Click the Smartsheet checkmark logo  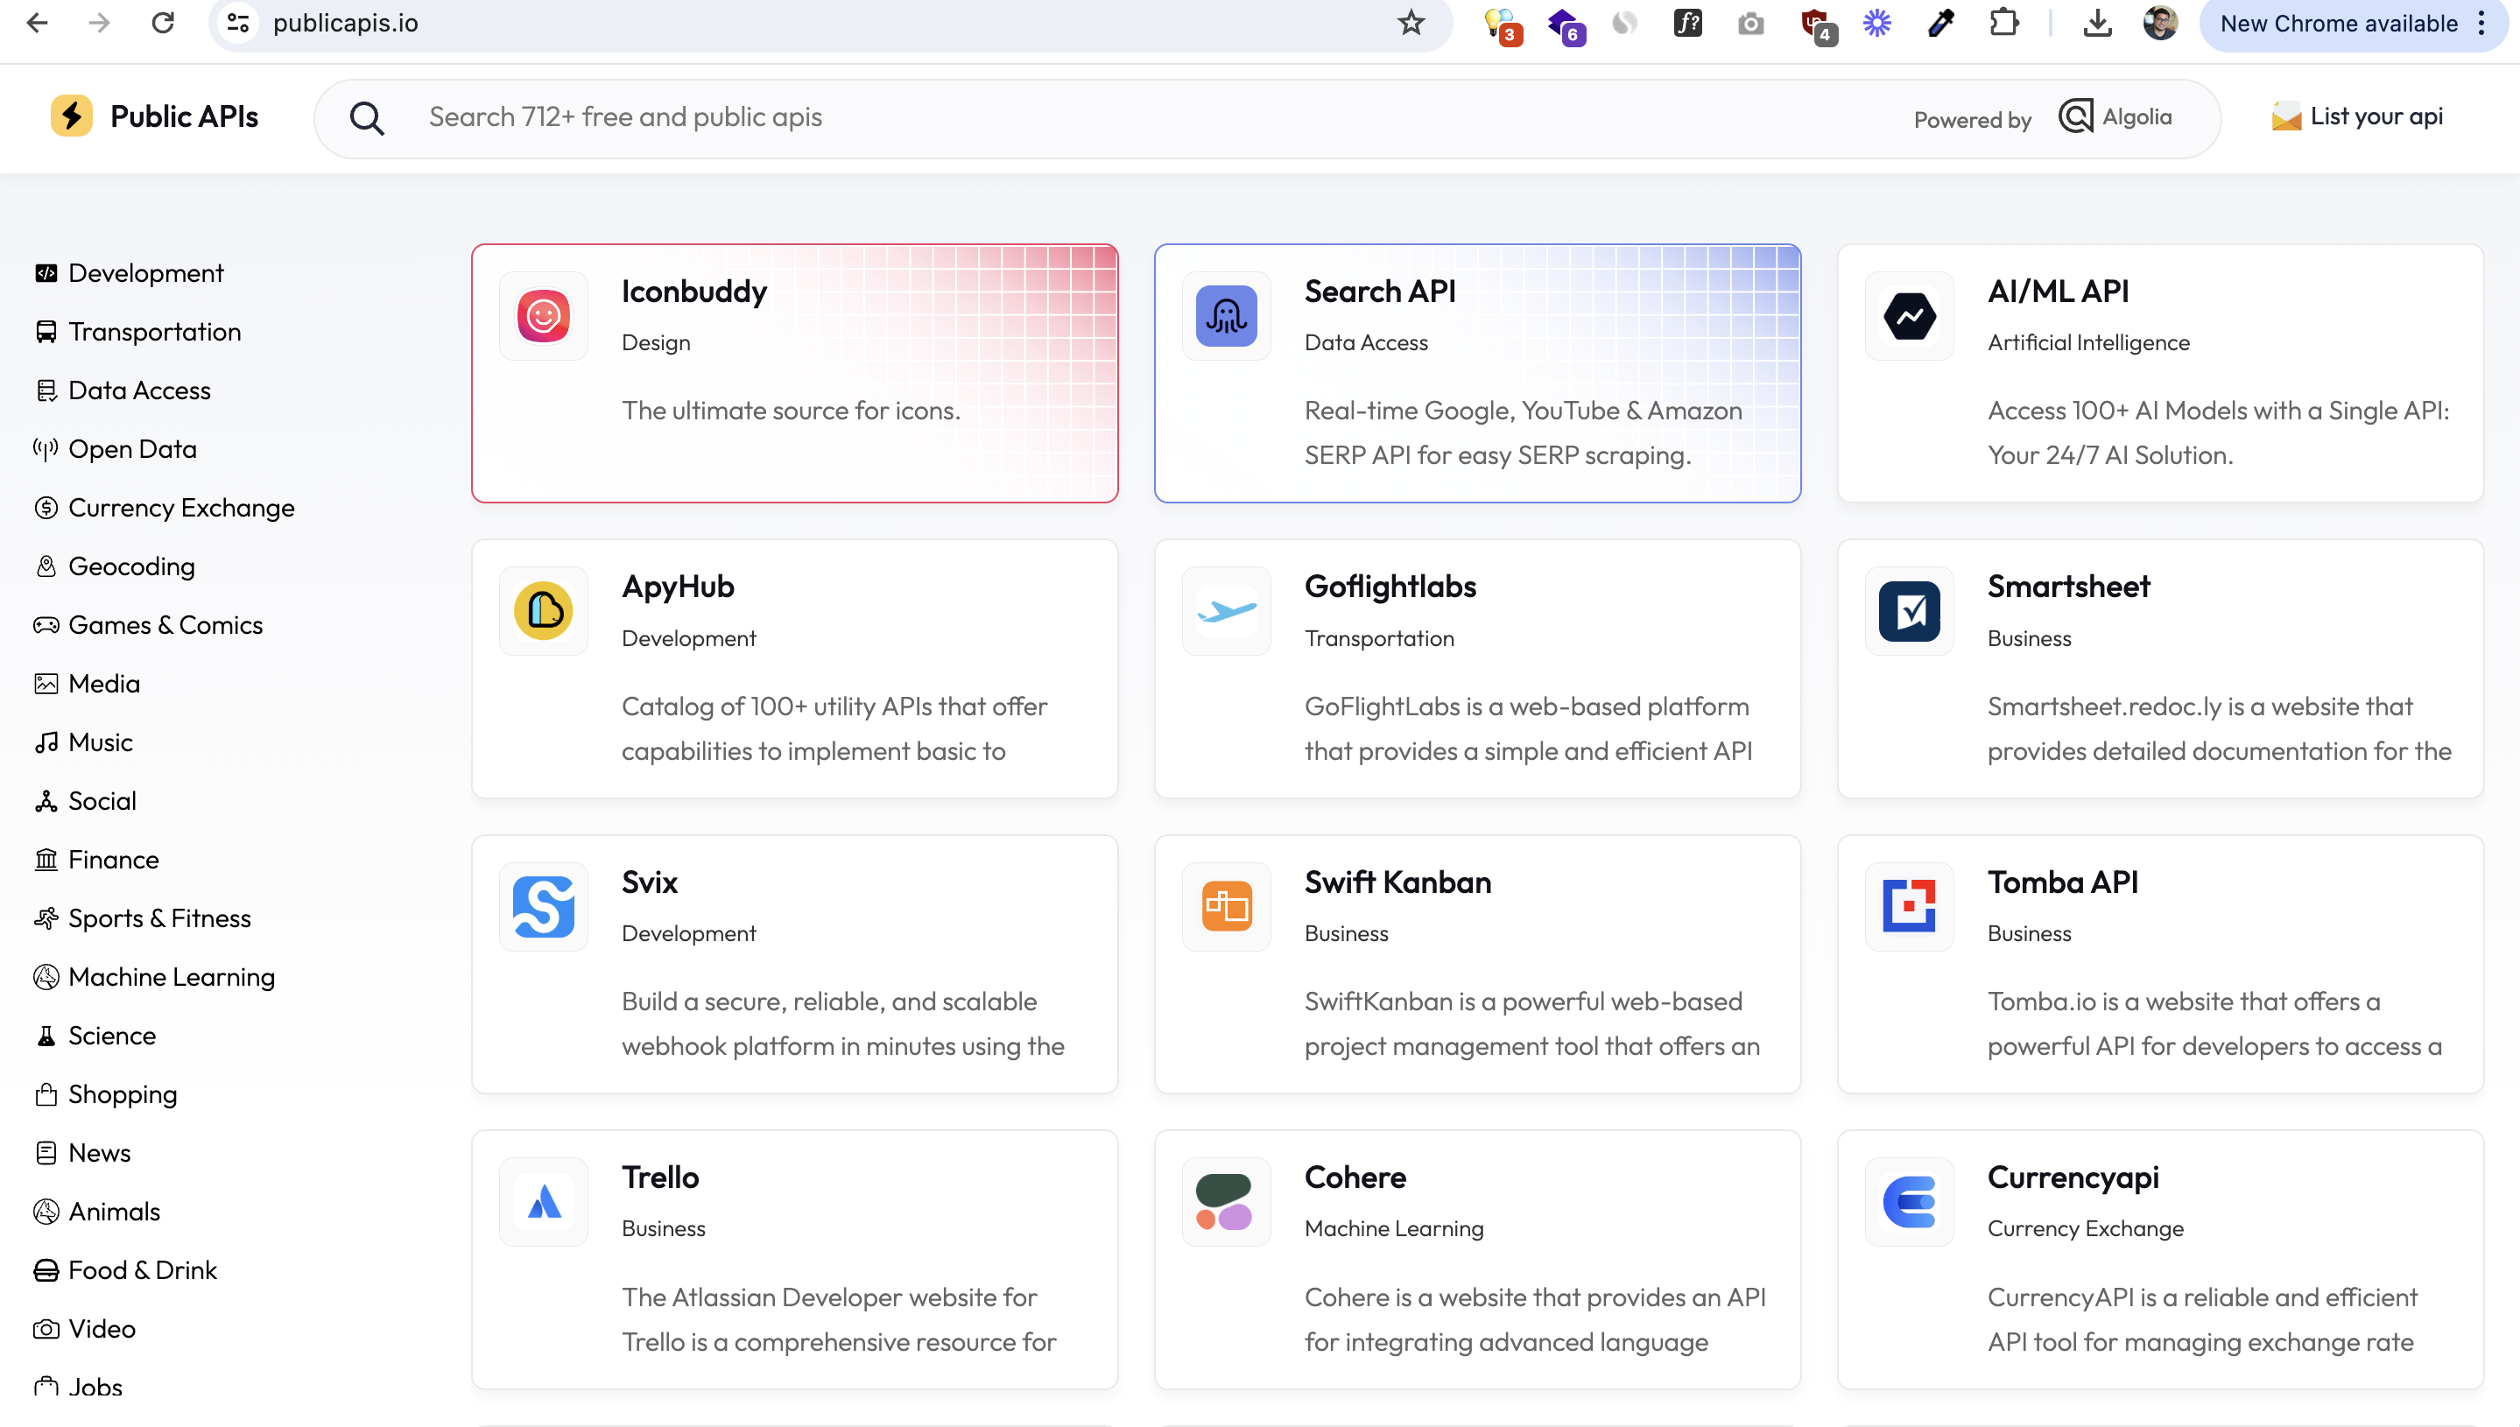pyautogui.click(x=1908, y=610)
